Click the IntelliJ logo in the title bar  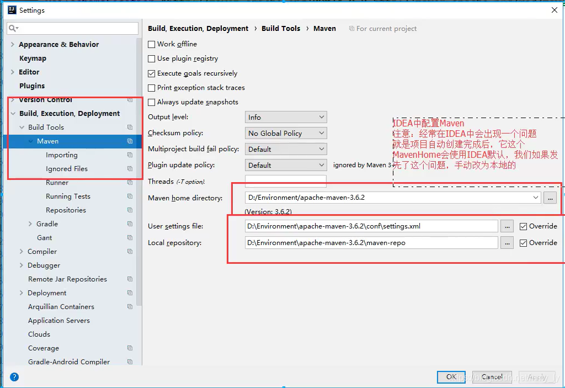12,10
